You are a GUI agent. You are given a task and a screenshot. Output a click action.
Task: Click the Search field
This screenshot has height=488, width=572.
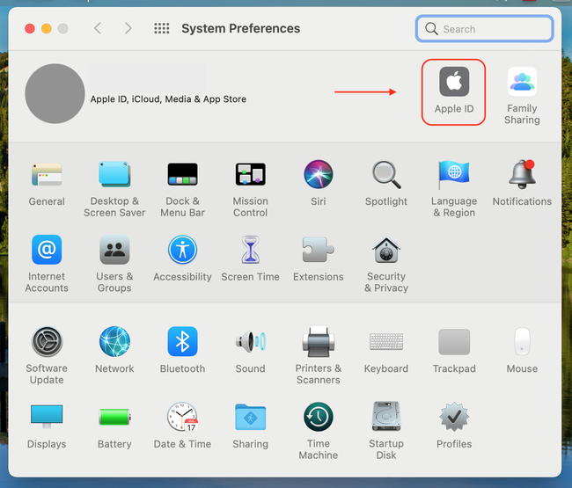pos(485,29)
